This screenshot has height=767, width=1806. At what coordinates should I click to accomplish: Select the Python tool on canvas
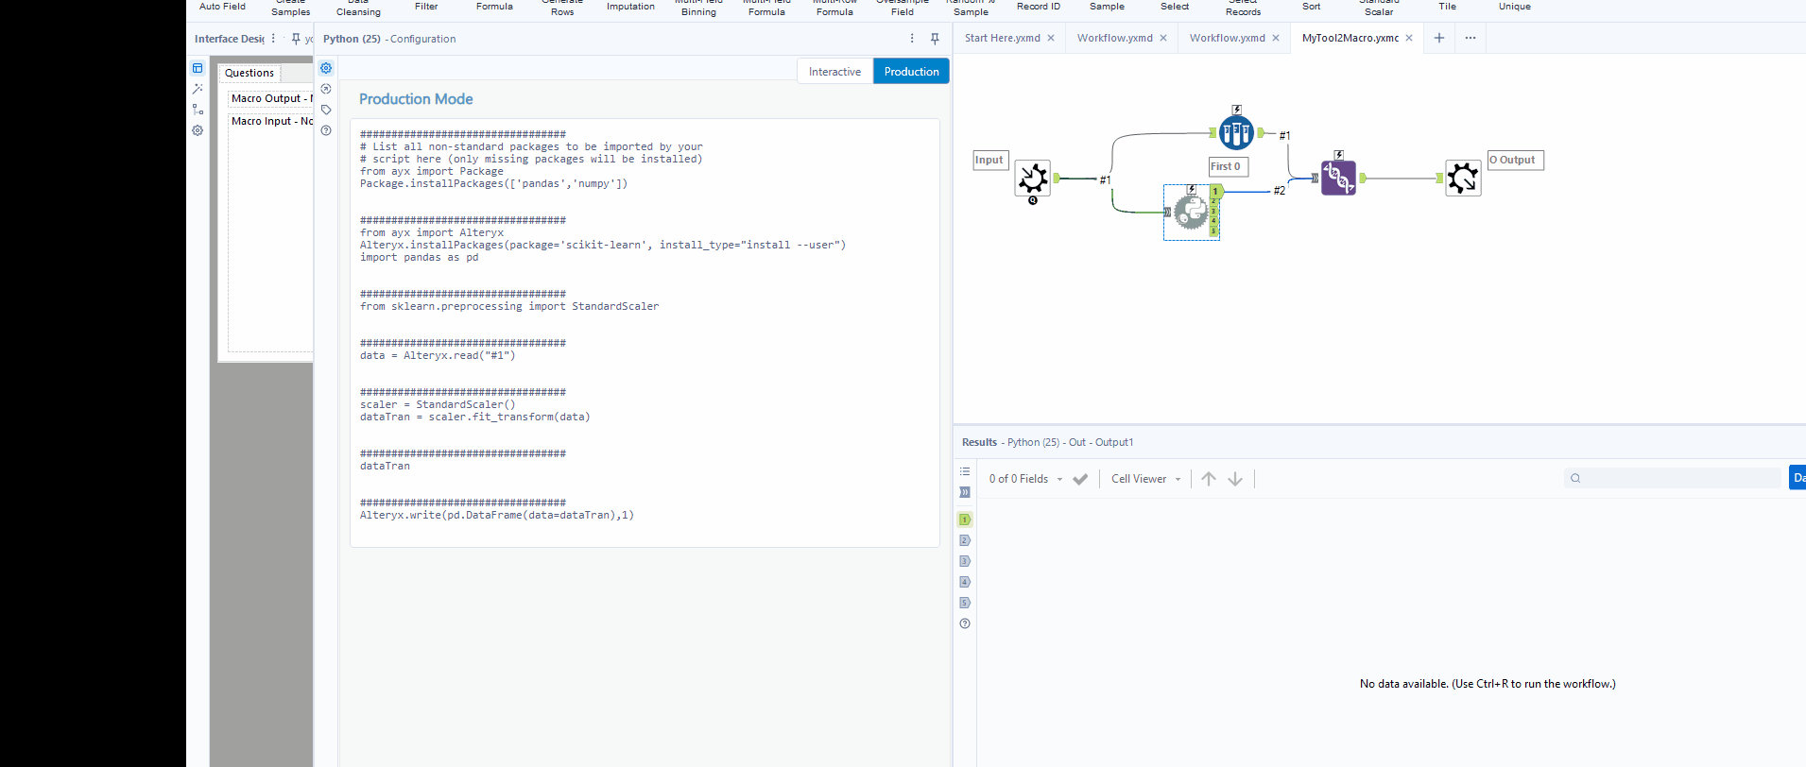(x=1190, y=212)
